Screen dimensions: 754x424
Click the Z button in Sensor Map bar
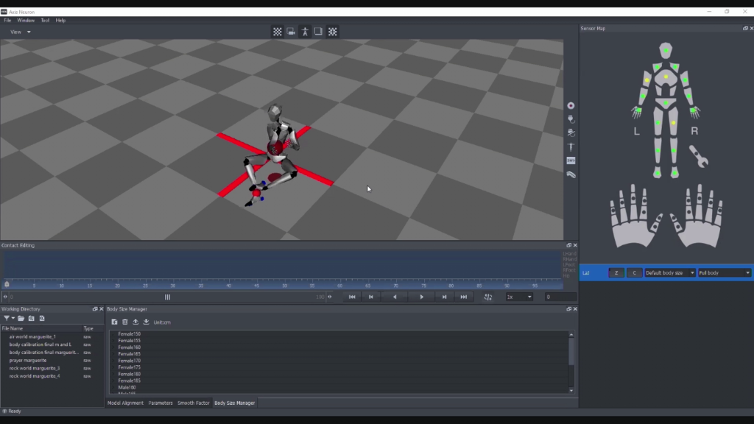pyautogui.click(x=616, y=273)
